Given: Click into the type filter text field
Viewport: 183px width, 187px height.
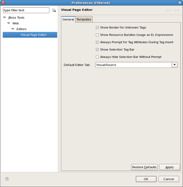Looking at the screenshot, I should [x=26, y=10].
